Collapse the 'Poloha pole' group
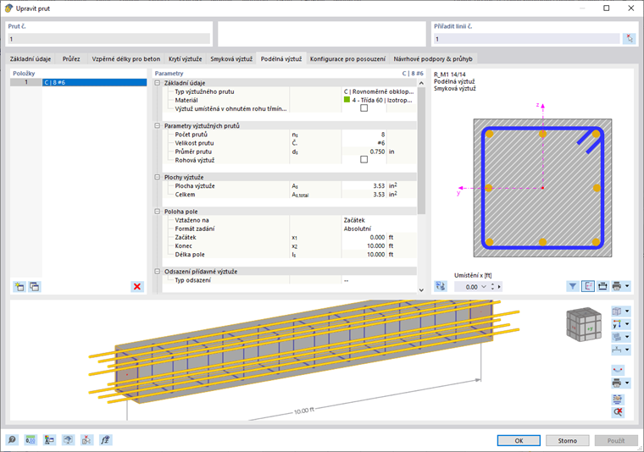644x452 pixels. click(158, 212)
